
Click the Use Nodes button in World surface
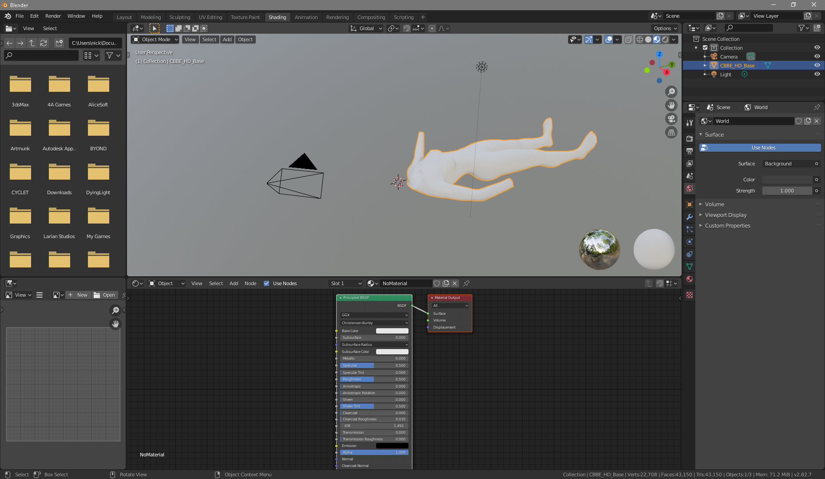[760, 148]
